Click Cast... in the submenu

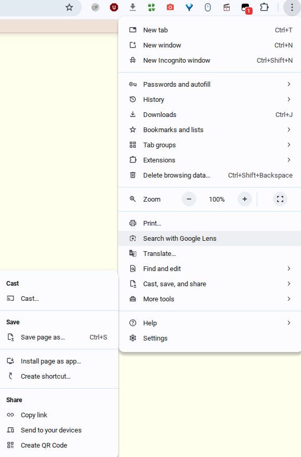pos(59,298)
